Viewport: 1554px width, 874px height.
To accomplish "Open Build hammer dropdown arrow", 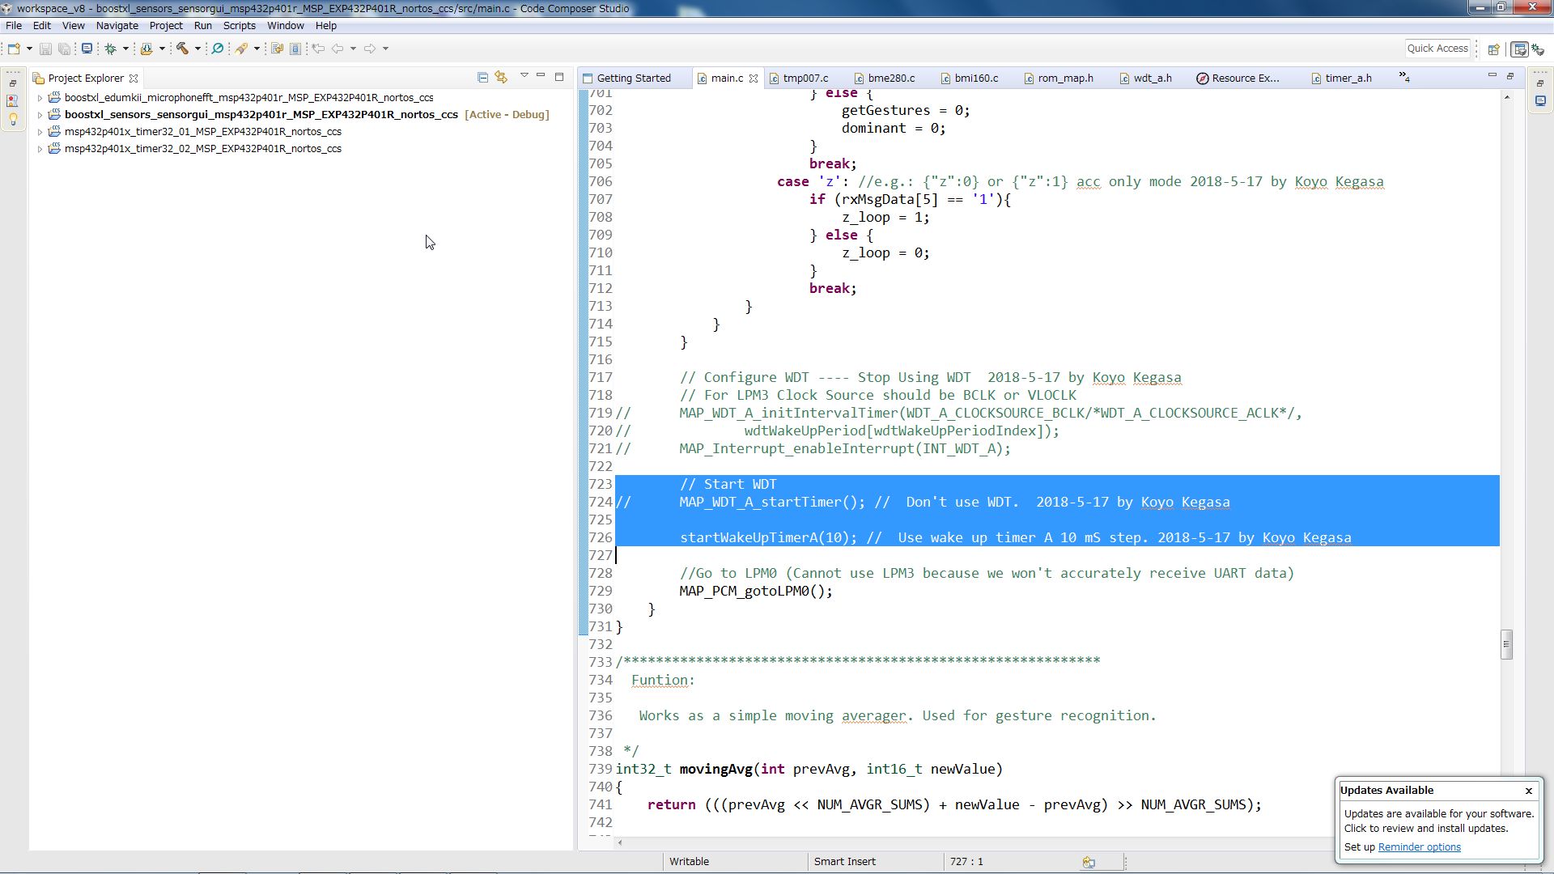I will point(197,49).
